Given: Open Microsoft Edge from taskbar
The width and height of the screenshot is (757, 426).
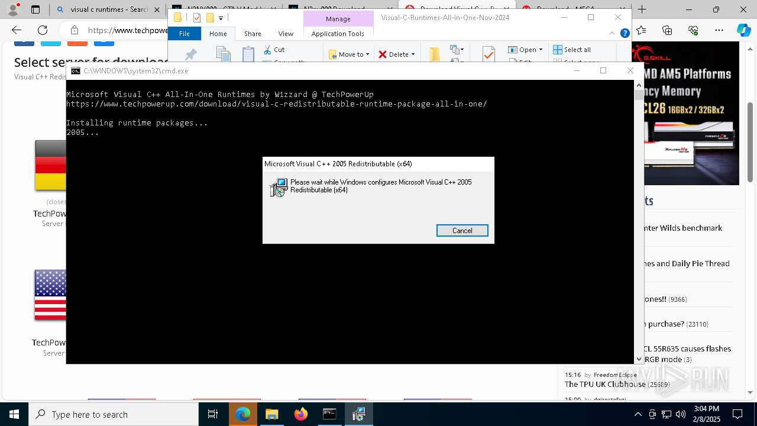Looking at the screenshot, I should coord(243,414).
